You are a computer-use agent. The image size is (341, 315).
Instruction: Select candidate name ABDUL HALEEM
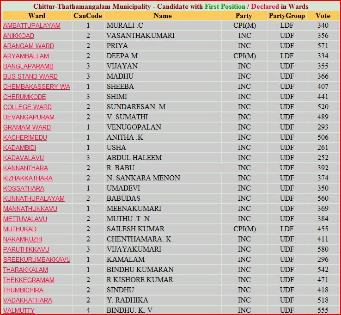134,158
